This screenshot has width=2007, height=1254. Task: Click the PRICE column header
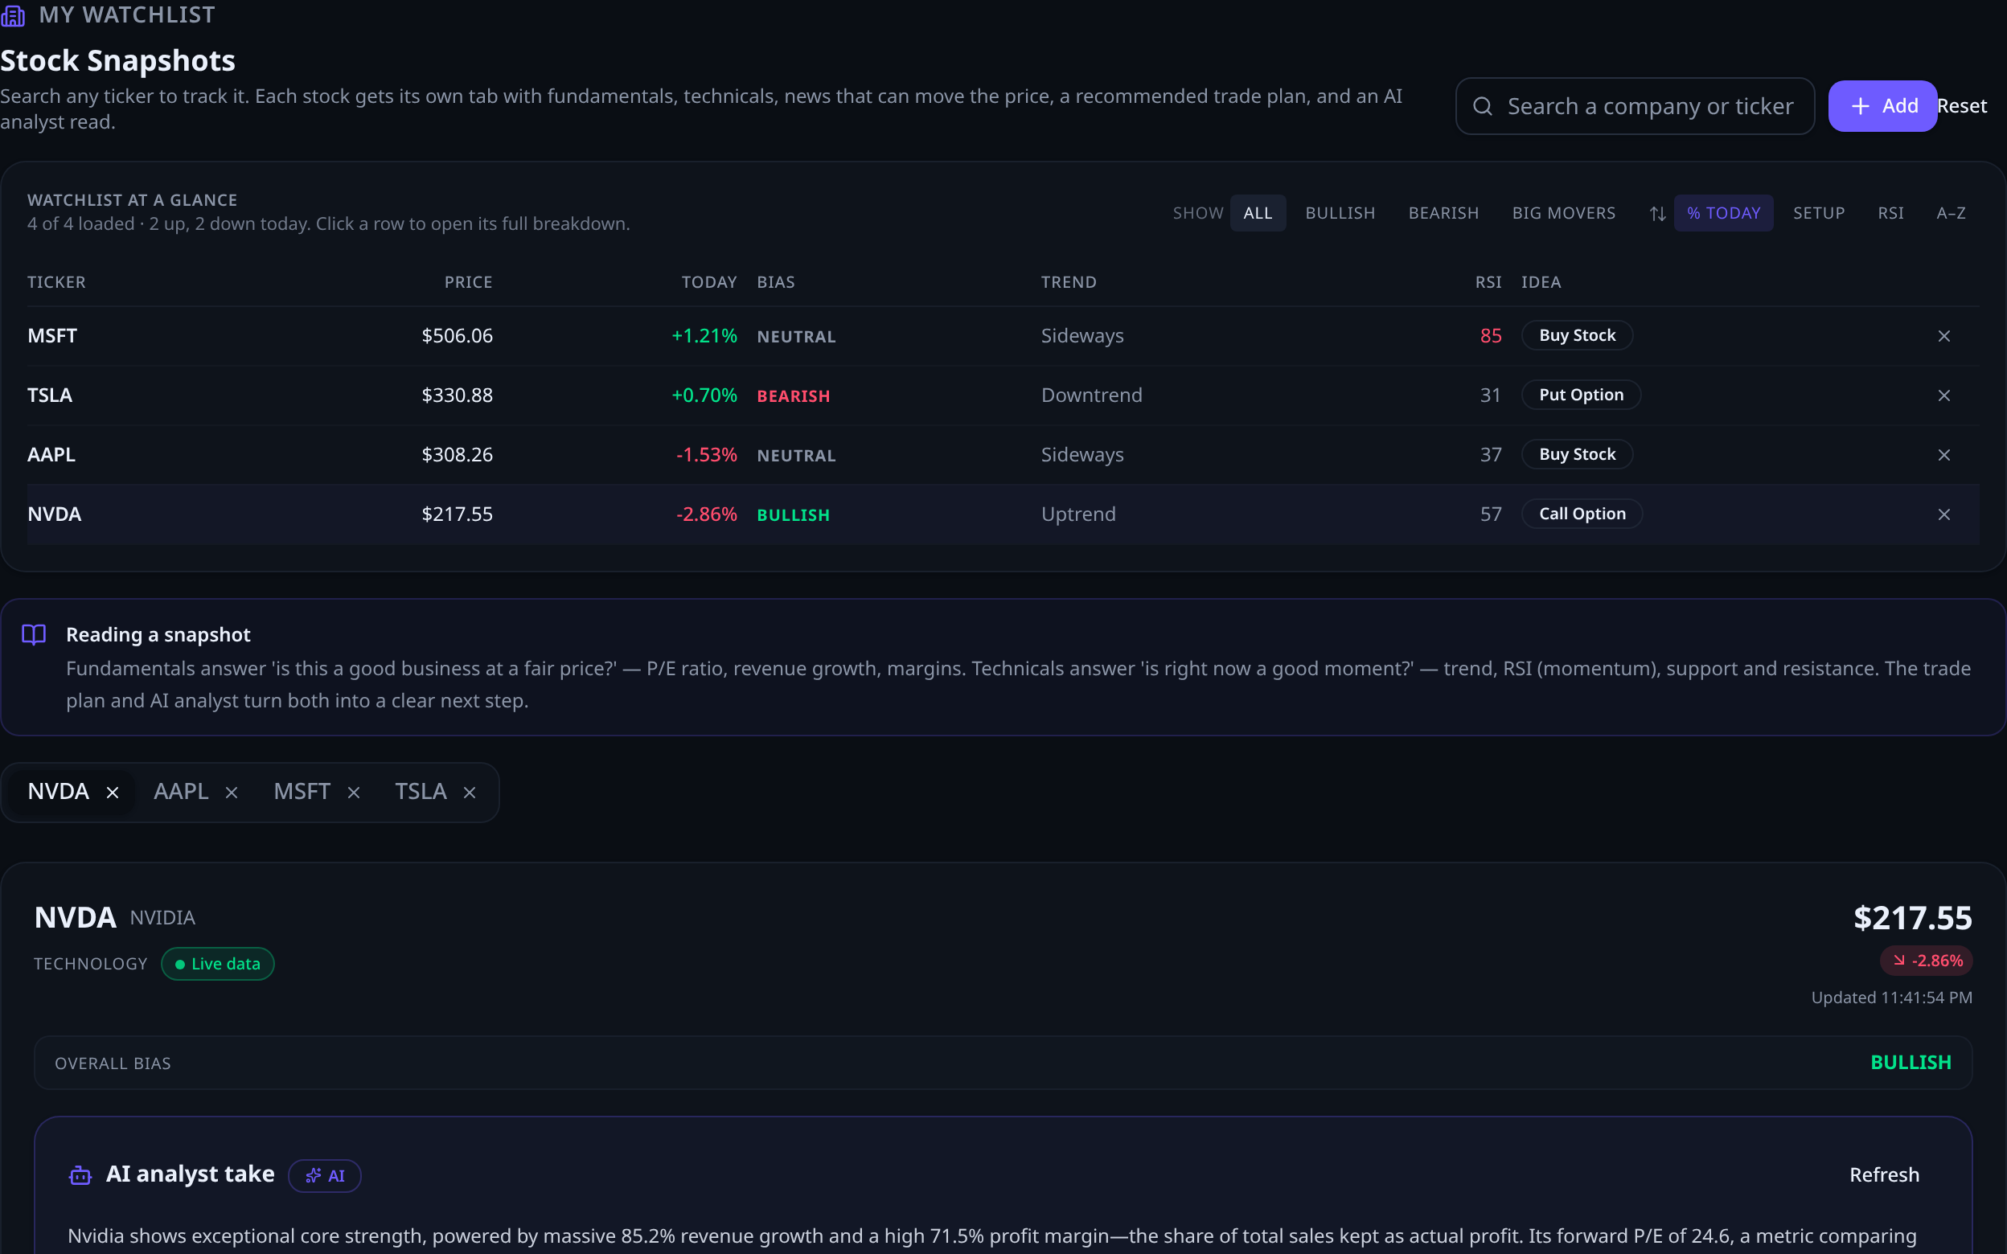(x=469, y=282)
